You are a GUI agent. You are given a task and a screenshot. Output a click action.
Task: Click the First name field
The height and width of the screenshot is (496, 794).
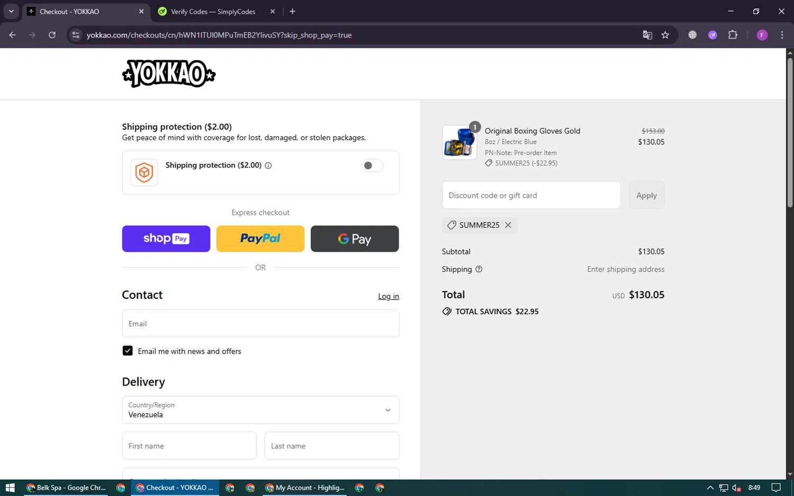(x=189, y=446)
